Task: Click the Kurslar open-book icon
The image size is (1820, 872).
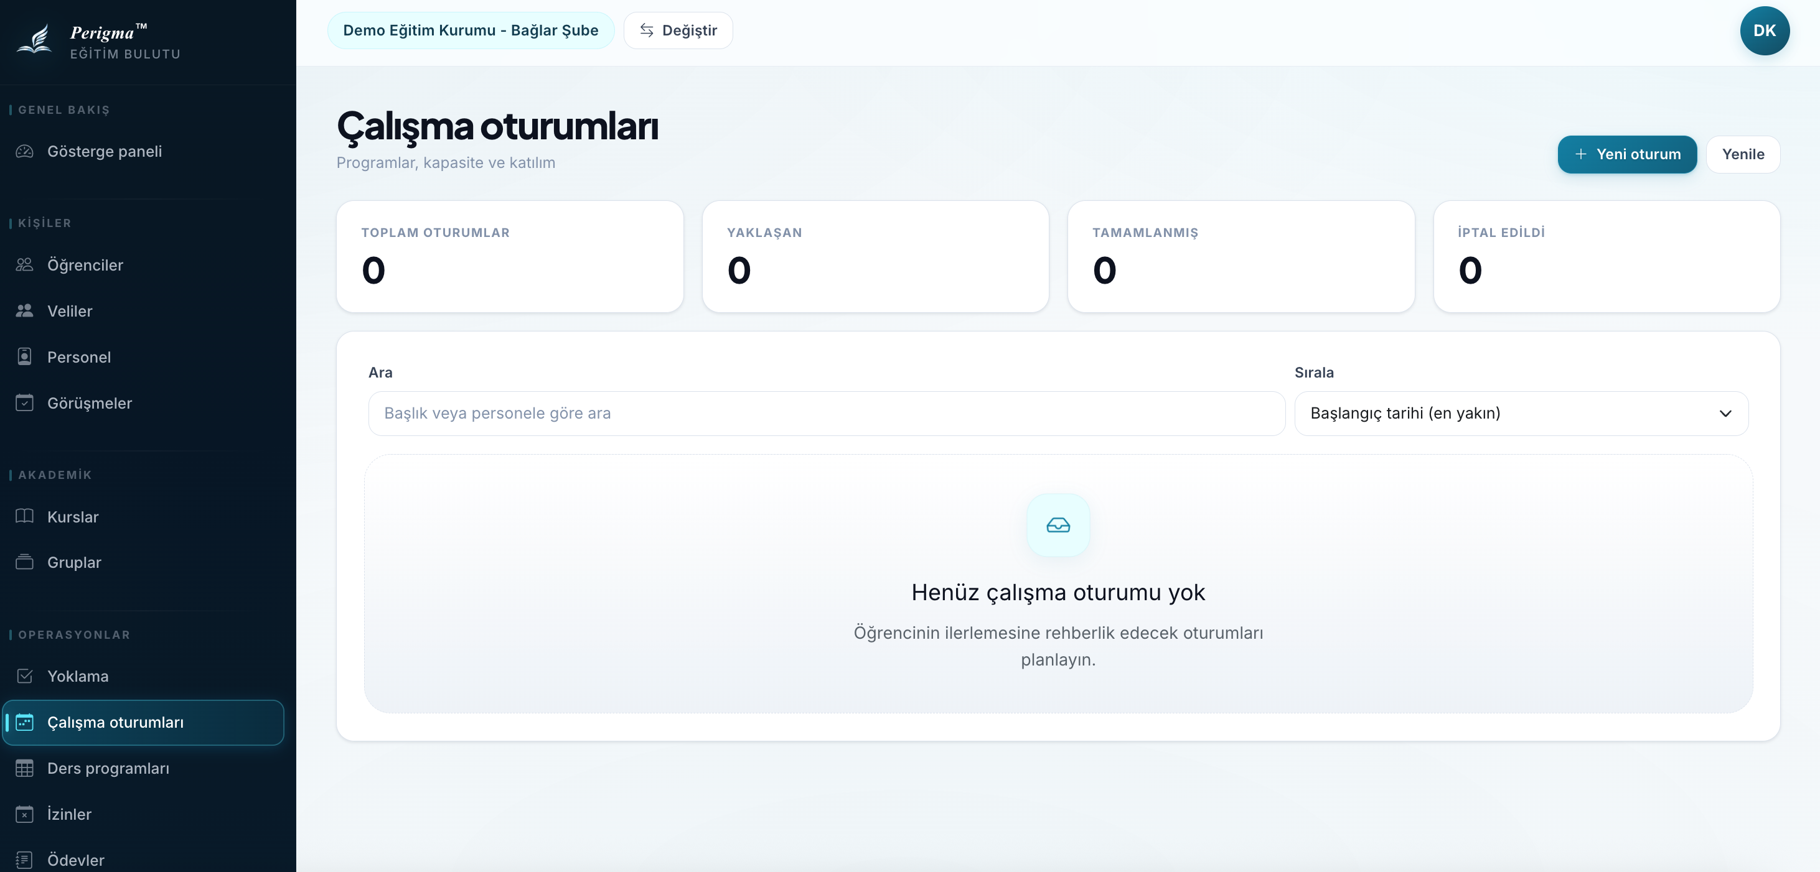Action: 25,516
